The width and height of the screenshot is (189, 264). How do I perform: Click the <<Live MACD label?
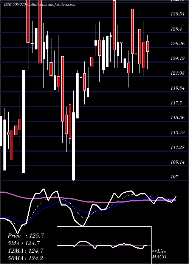[159, 254]
